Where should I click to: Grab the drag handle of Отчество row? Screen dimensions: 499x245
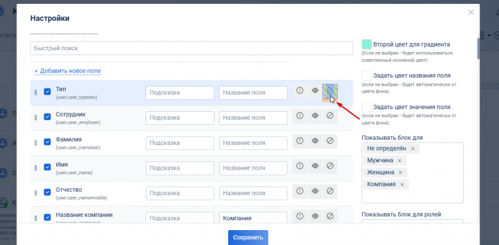pos(36,193)
